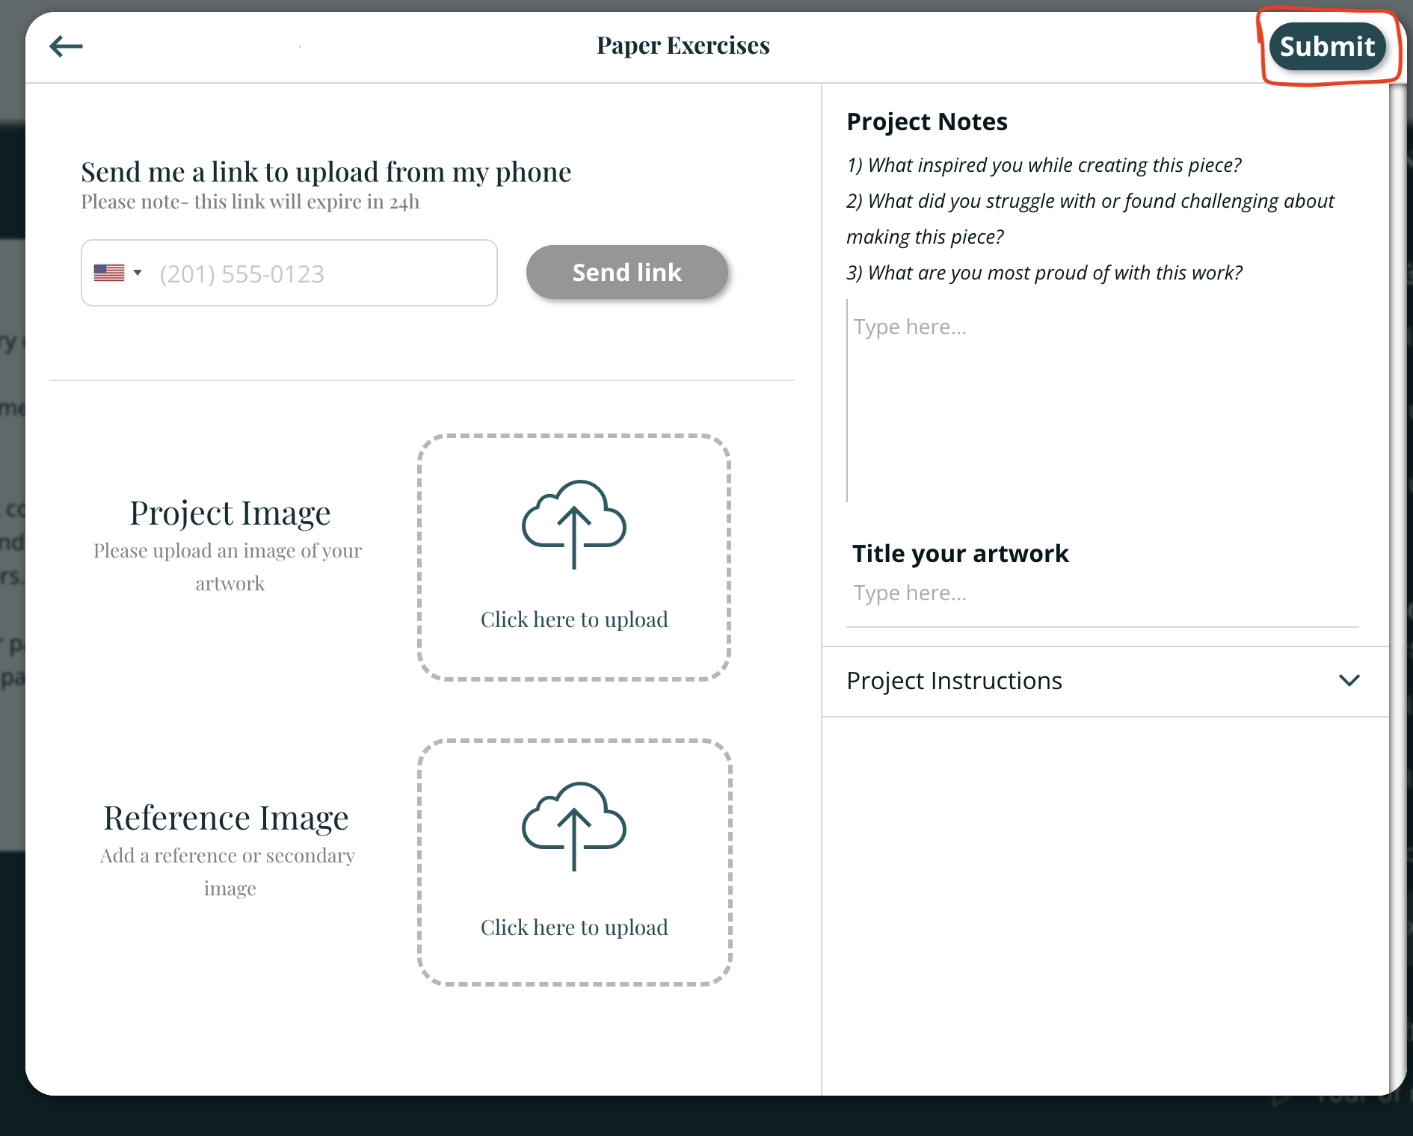Screen dimensions: 1413x1136
Task: Click the Title your artwork heading
Action: pyautogui.click(x=961, y=553)
